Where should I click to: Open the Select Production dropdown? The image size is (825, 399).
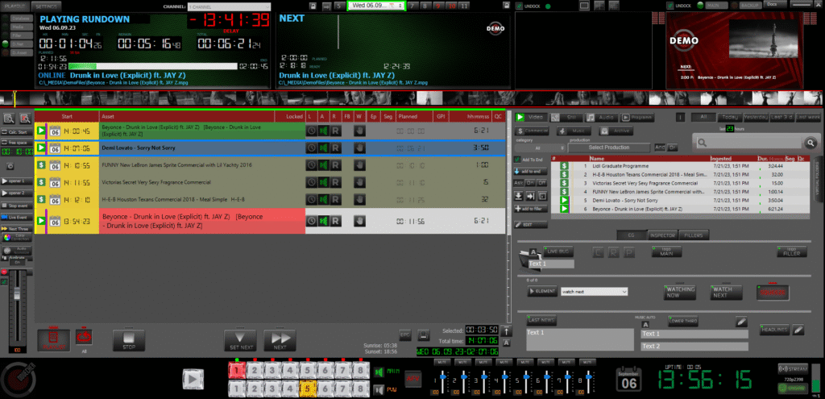point(608,148)
